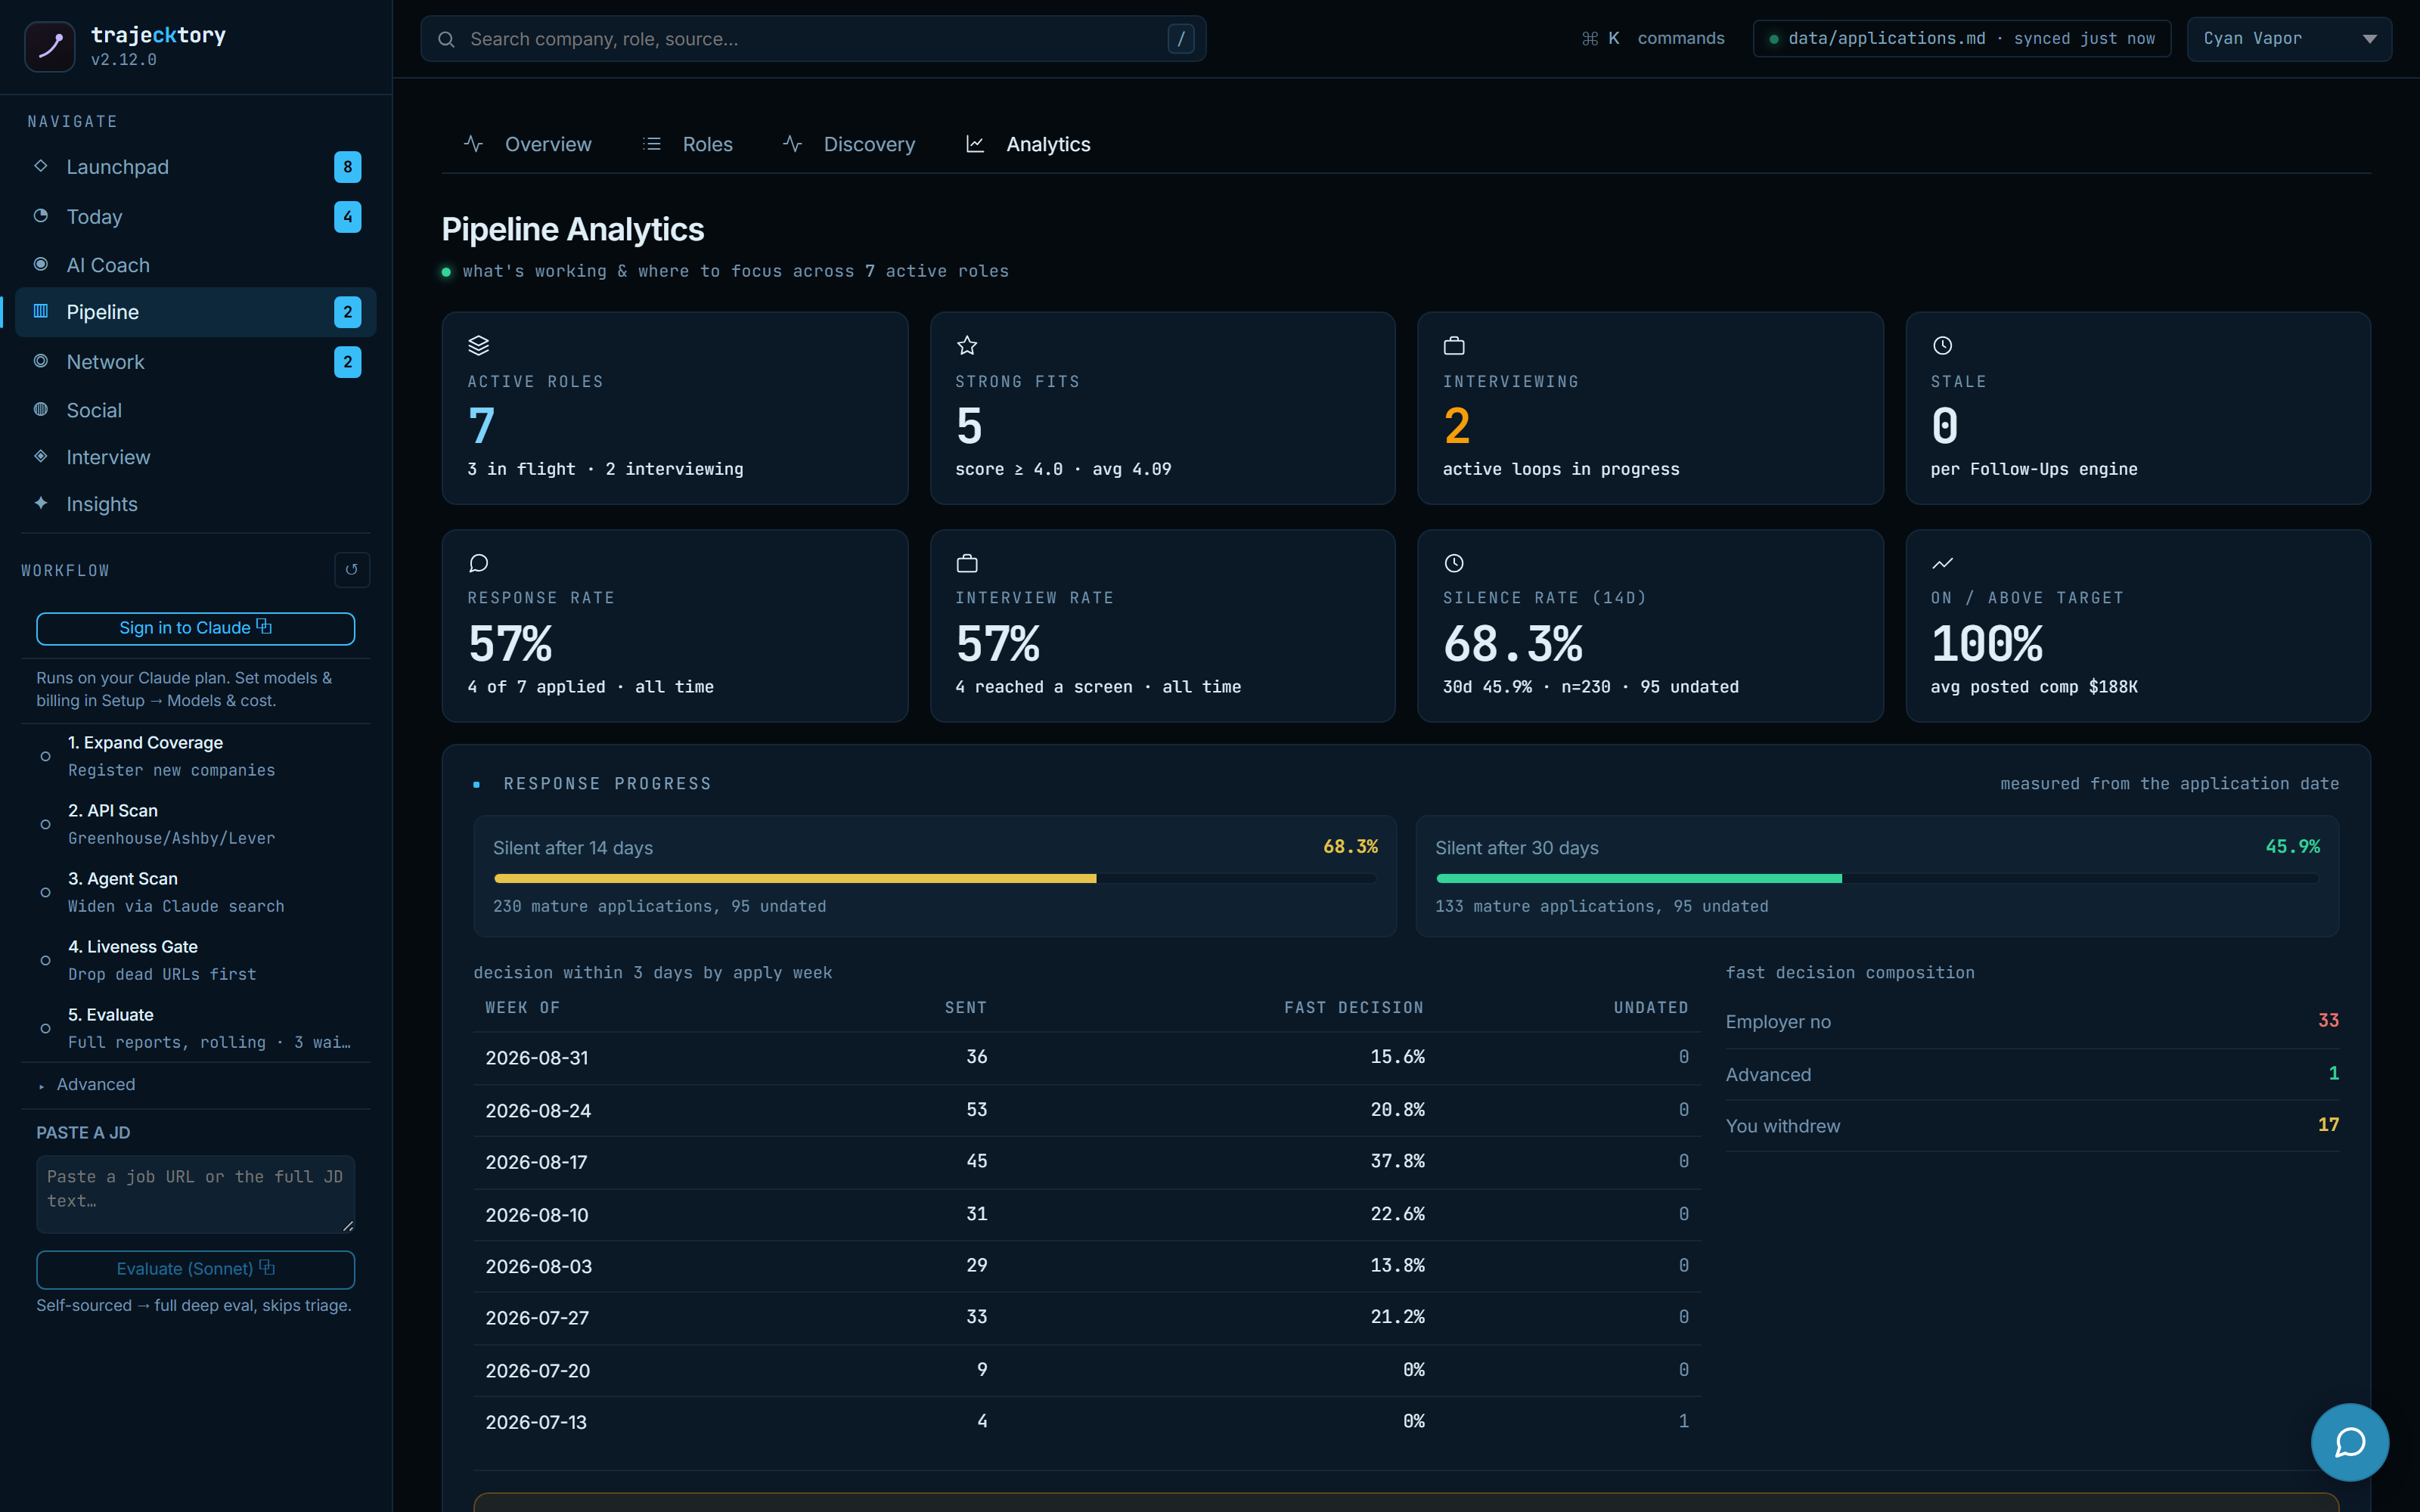Select workflow step 1 Expand Coverage
Image resolution: width=2420 pixels, height=1512 pixels.
195,757
